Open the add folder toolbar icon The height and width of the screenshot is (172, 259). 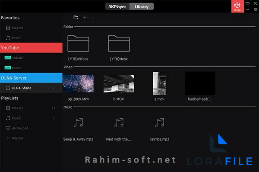click(x=76, y=17)
